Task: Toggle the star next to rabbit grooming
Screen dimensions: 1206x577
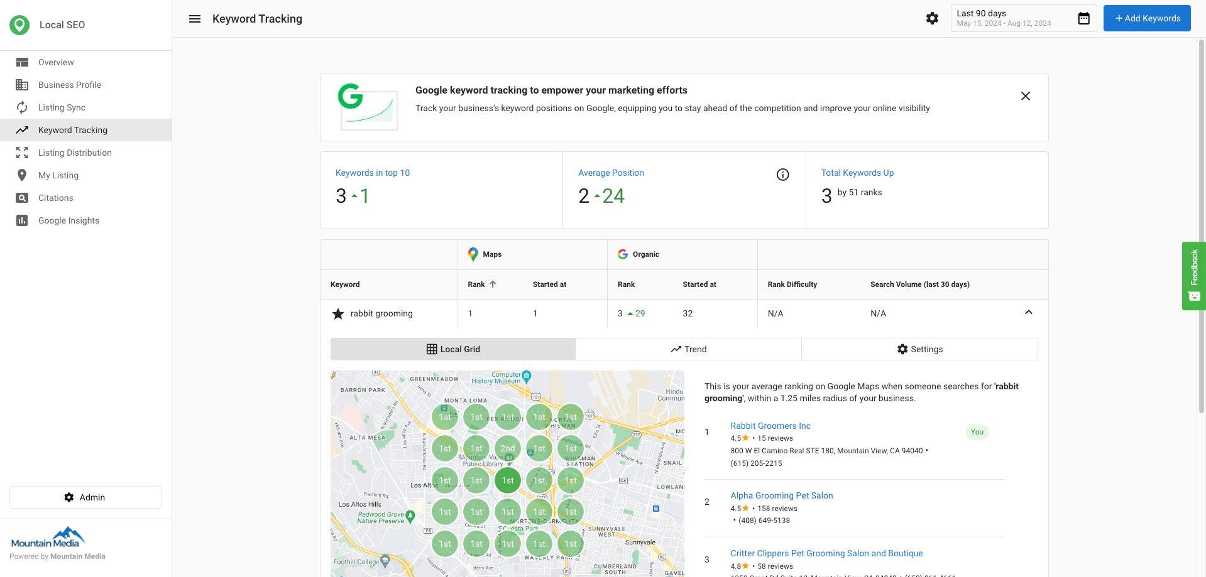Action: (x=337, y=313)
